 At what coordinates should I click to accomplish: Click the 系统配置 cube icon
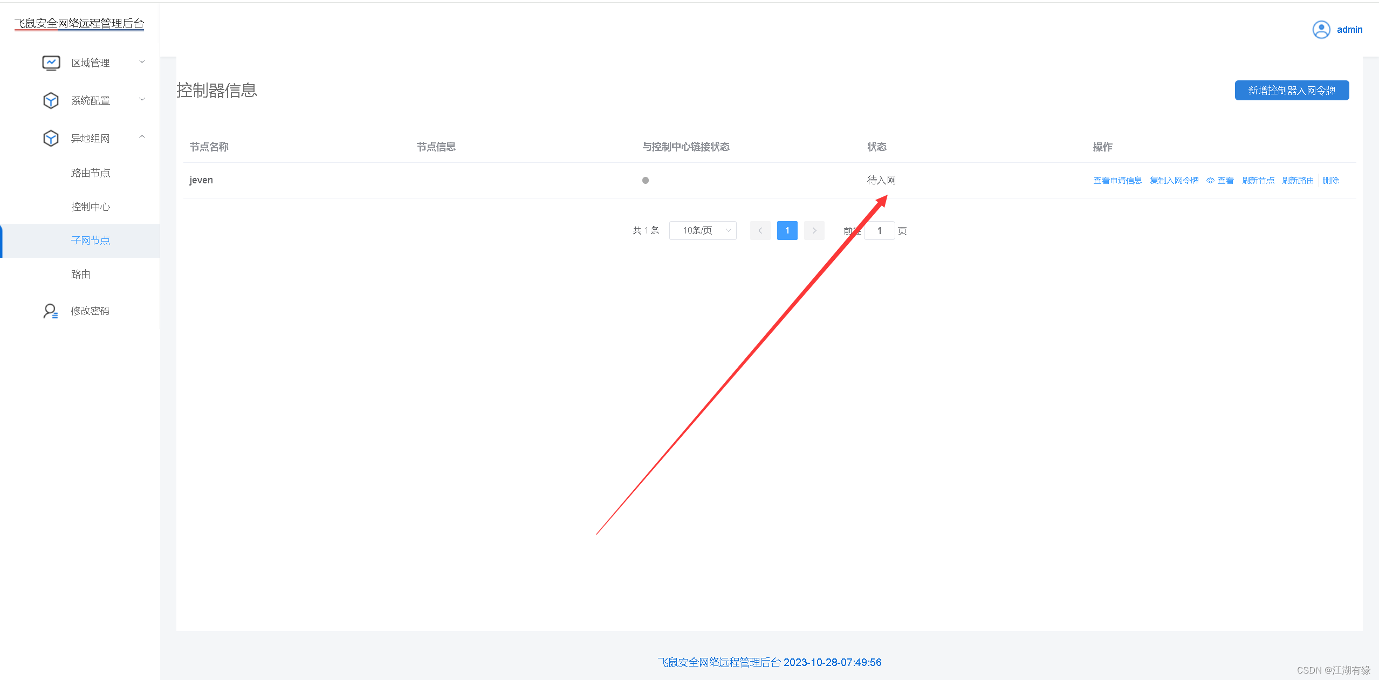click(x=51, y=101)
